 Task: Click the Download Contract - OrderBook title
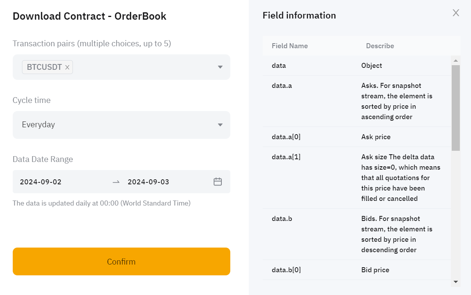(89, 16)
